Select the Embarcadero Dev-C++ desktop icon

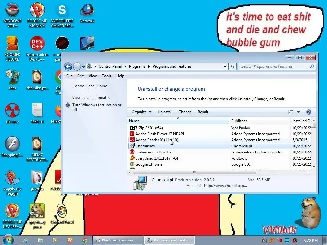37,48
